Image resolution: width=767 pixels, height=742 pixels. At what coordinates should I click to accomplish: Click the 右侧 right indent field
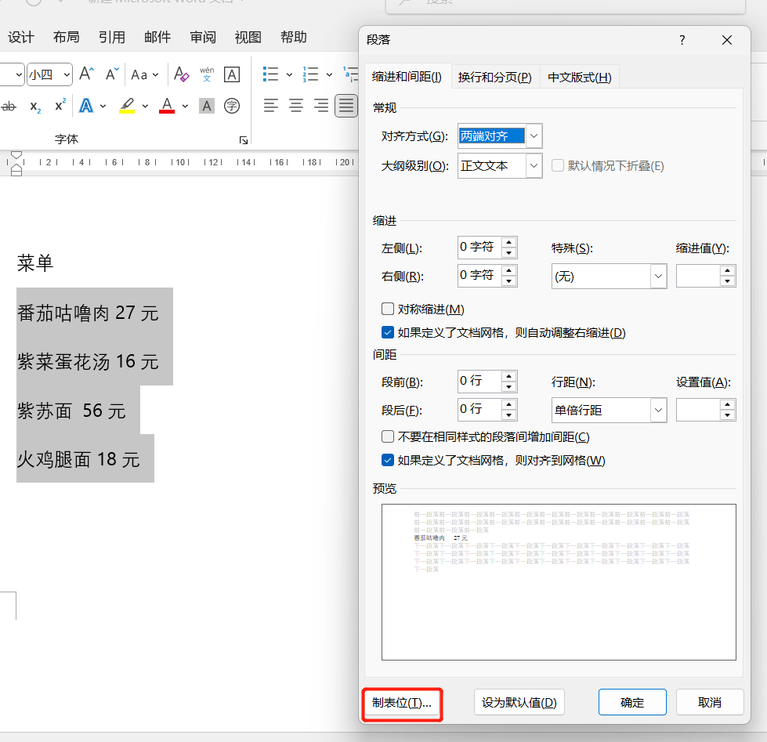click(x=479, y=275)
